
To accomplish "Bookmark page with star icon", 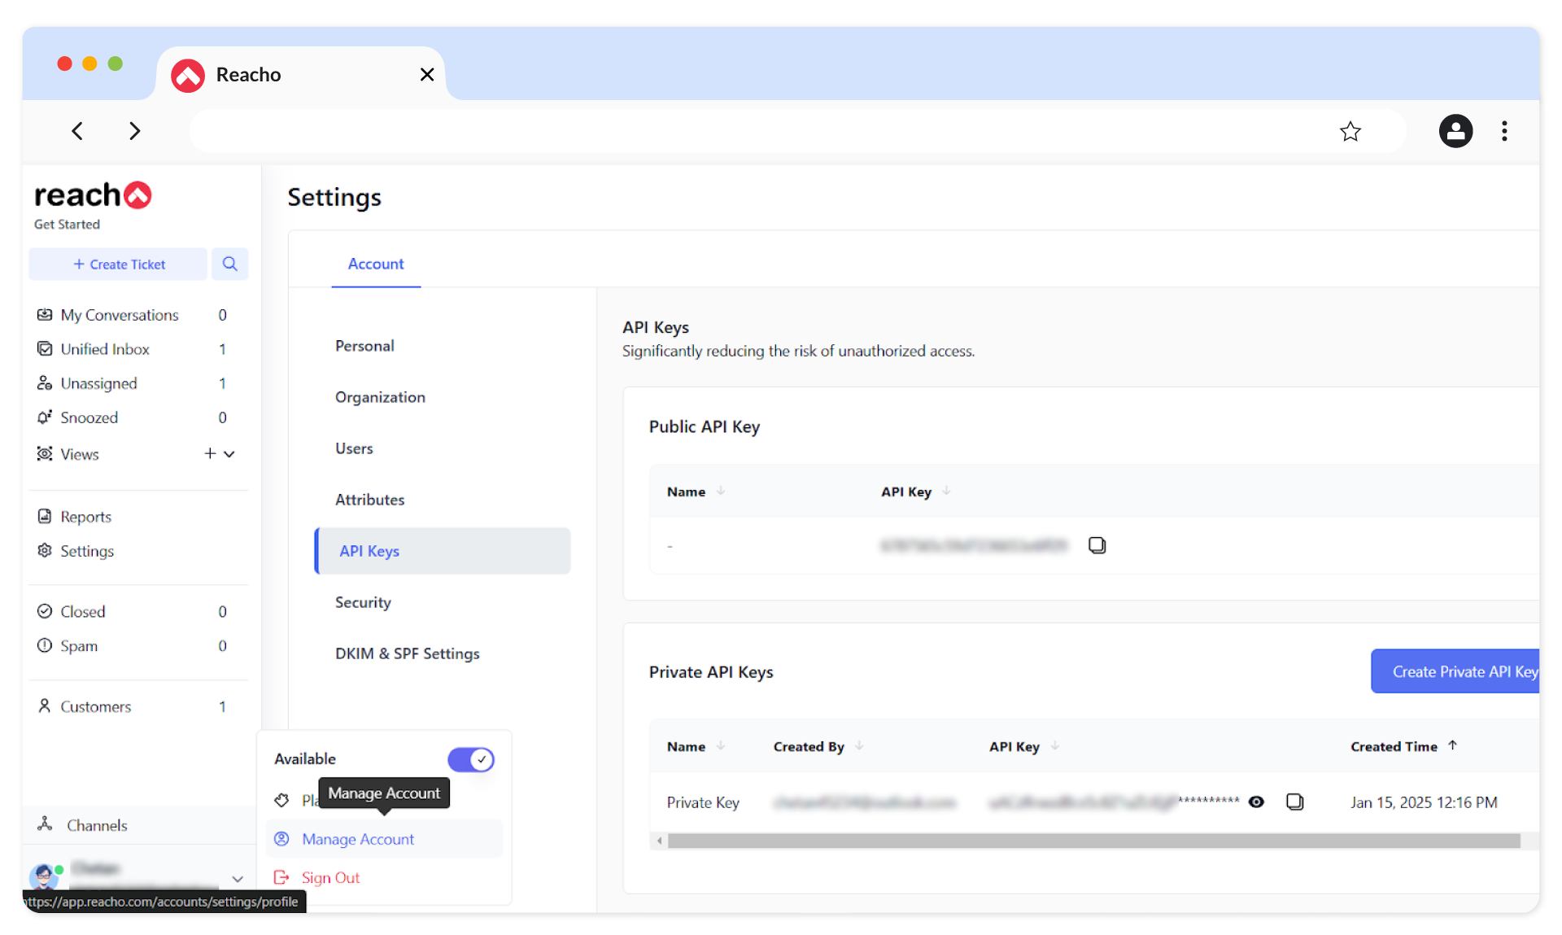I will [1350, 131].
